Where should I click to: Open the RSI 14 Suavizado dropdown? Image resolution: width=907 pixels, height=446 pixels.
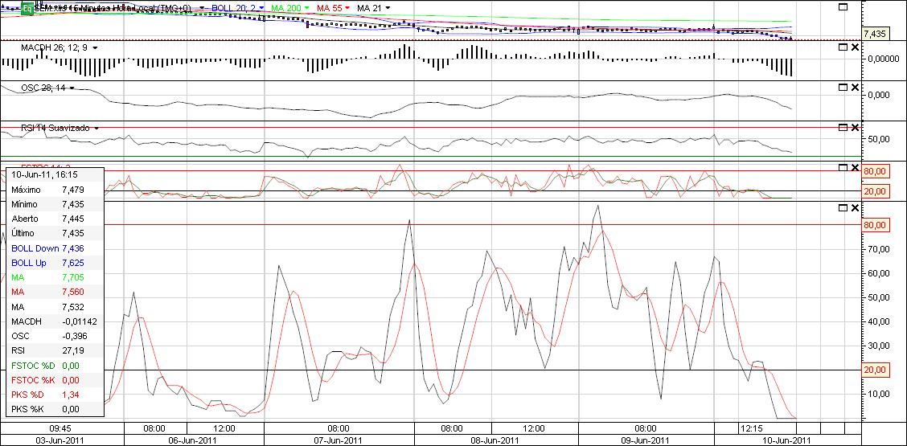(96, 128)
